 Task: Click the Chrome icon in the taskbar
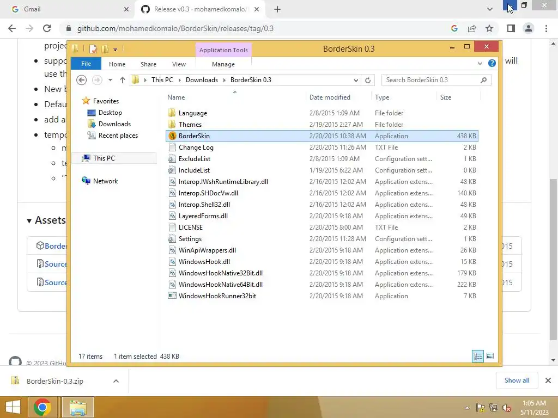click(43, 407)
